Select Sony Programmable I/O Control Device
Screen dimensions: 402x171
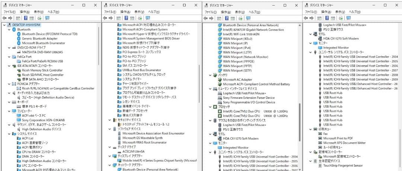click(249, 102)
